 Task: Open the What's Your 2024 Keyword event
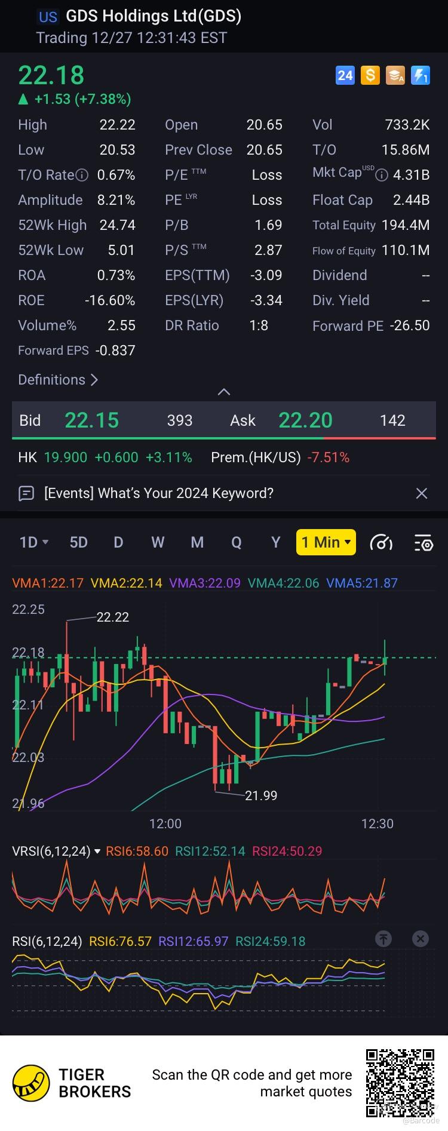(159, 493)
